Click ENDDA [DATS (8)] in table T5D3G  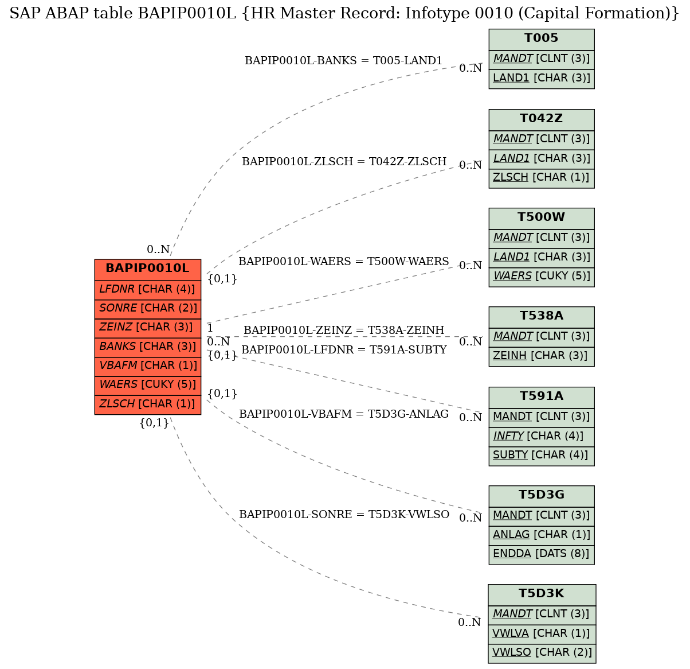tap(542, 554)
